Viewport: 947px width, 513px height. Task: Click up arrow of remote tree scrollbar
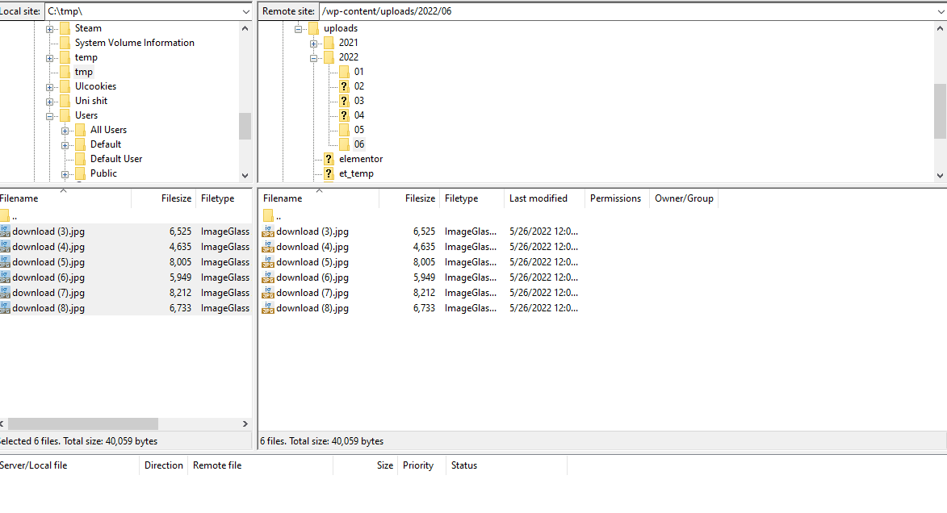[941, 28]
